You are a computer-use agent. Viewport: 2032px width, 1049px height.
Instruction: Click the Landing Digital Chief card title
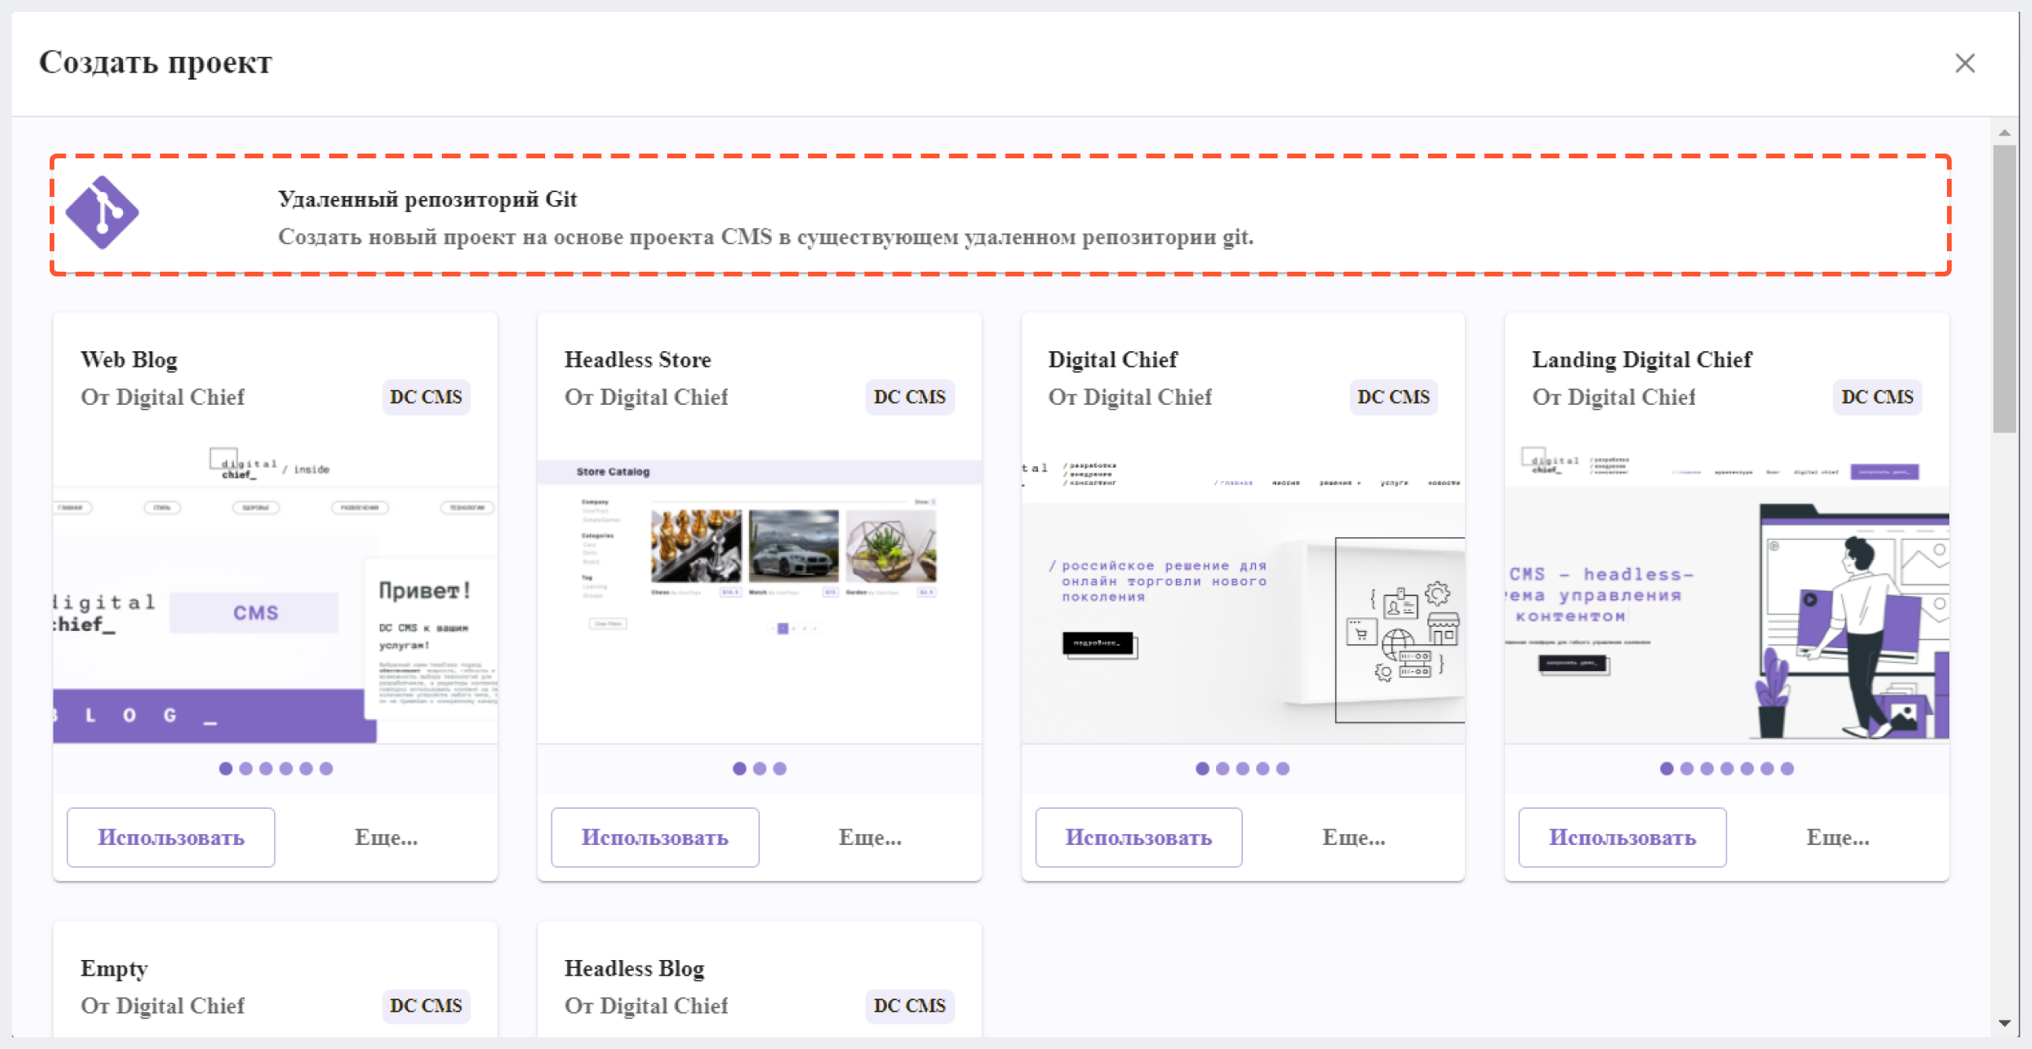pyautogui.click(x=1641, y=360)
